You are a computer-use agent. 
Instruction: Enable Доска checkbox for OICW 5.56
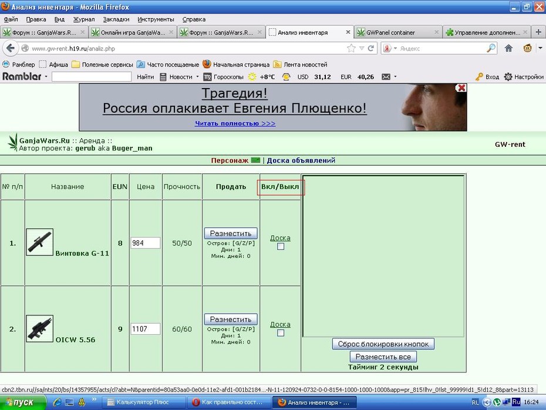[280, 333]
